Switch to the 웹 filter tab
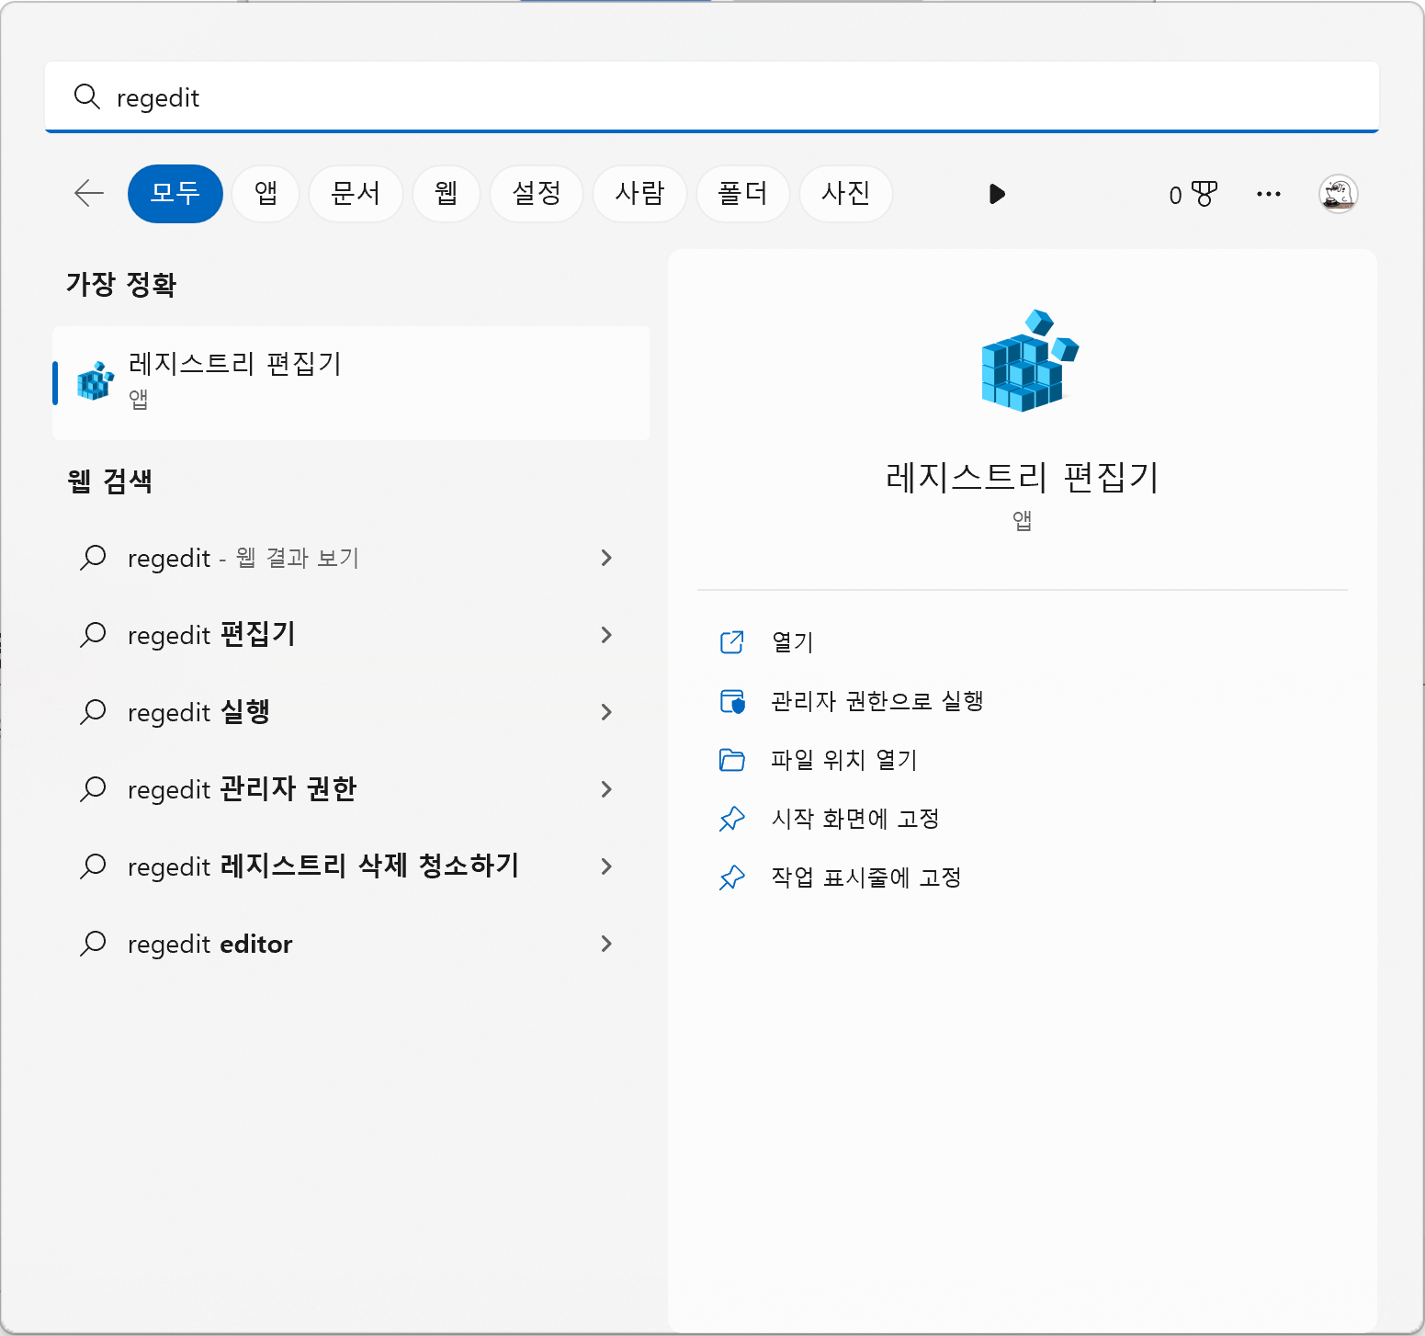 (x=447, y=194)
